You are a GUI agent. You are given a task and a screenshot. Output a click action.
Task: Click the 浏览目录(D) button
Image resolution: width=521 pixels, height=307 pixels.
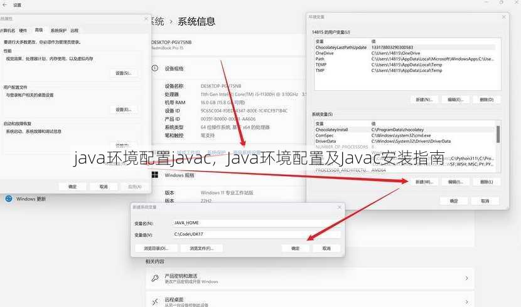pyautogui.click(x=156, y=248)
